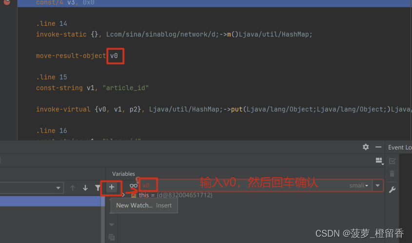Click the invoke-static code line
This screenshot has width=412, height=243.
[x=174, y=35]
